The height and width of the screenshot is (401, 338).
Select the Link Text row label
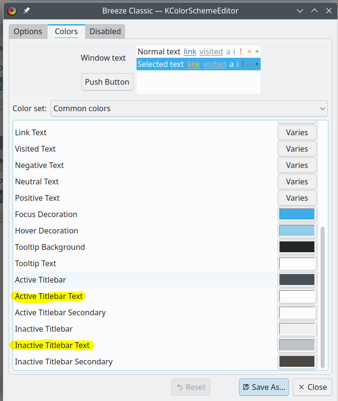click(31, 132)
